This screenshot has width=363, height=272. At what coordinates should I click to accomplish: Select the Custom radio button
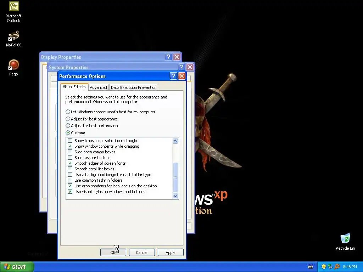68,133
